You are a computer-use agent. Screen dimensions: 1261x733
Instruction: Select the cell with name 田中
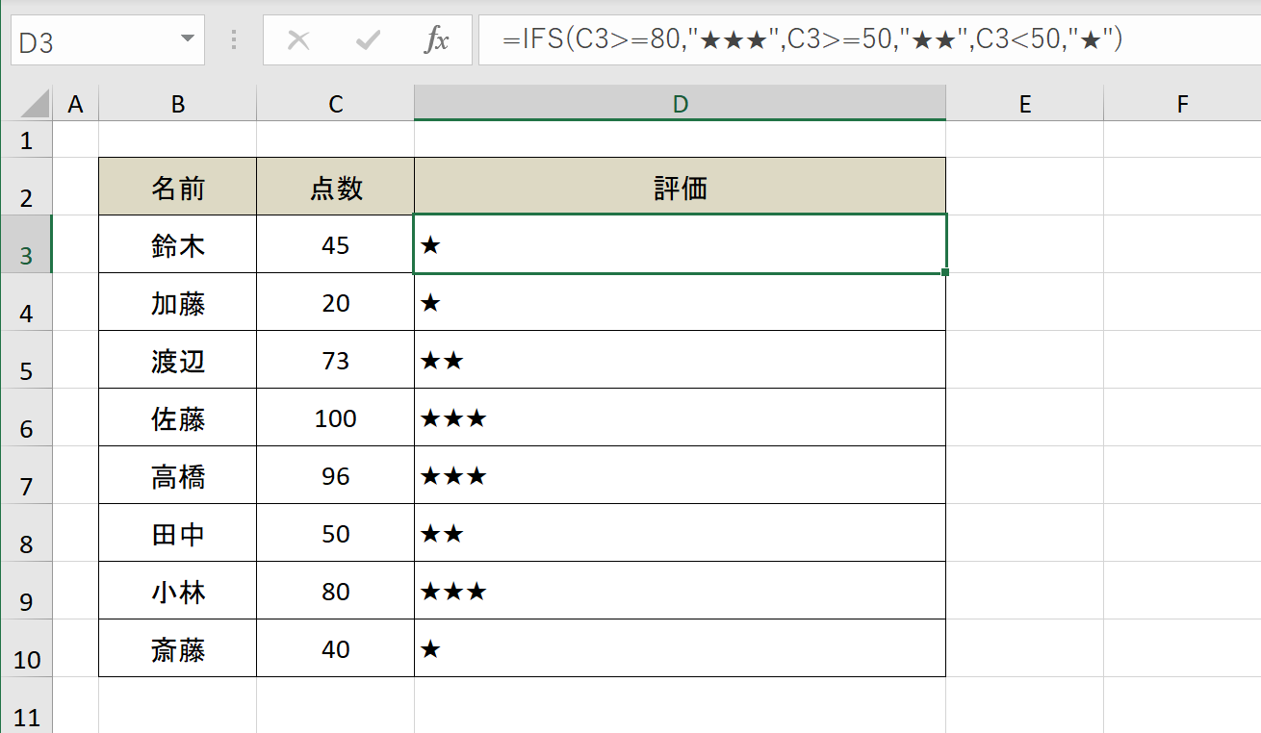click(178, 533)
